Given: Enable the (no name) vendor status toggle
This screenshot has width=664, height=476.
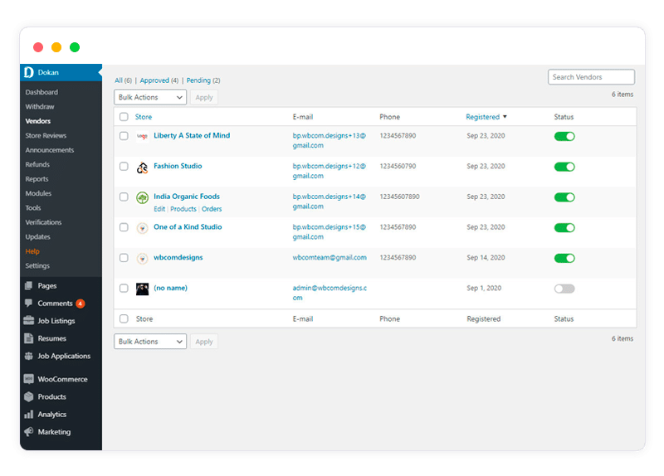Looking at the screenshot, I should click(x=564, y=289).
